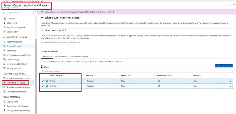Click the Upgrade to Standard banner

[x=136, y=12]
